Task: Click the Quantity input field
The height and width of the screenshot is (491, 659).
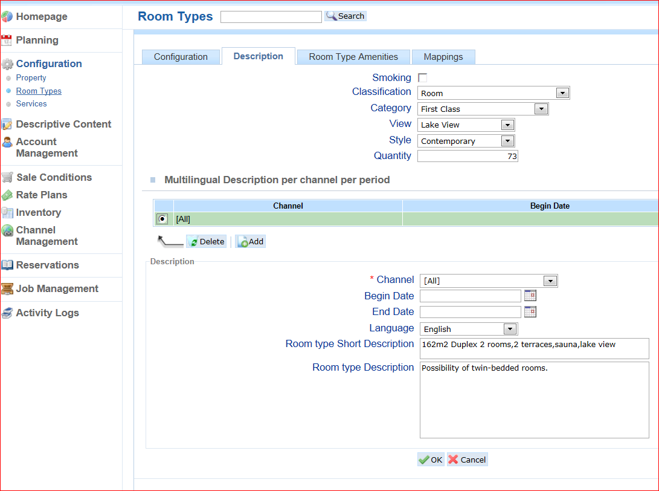Action: (467, 156)
